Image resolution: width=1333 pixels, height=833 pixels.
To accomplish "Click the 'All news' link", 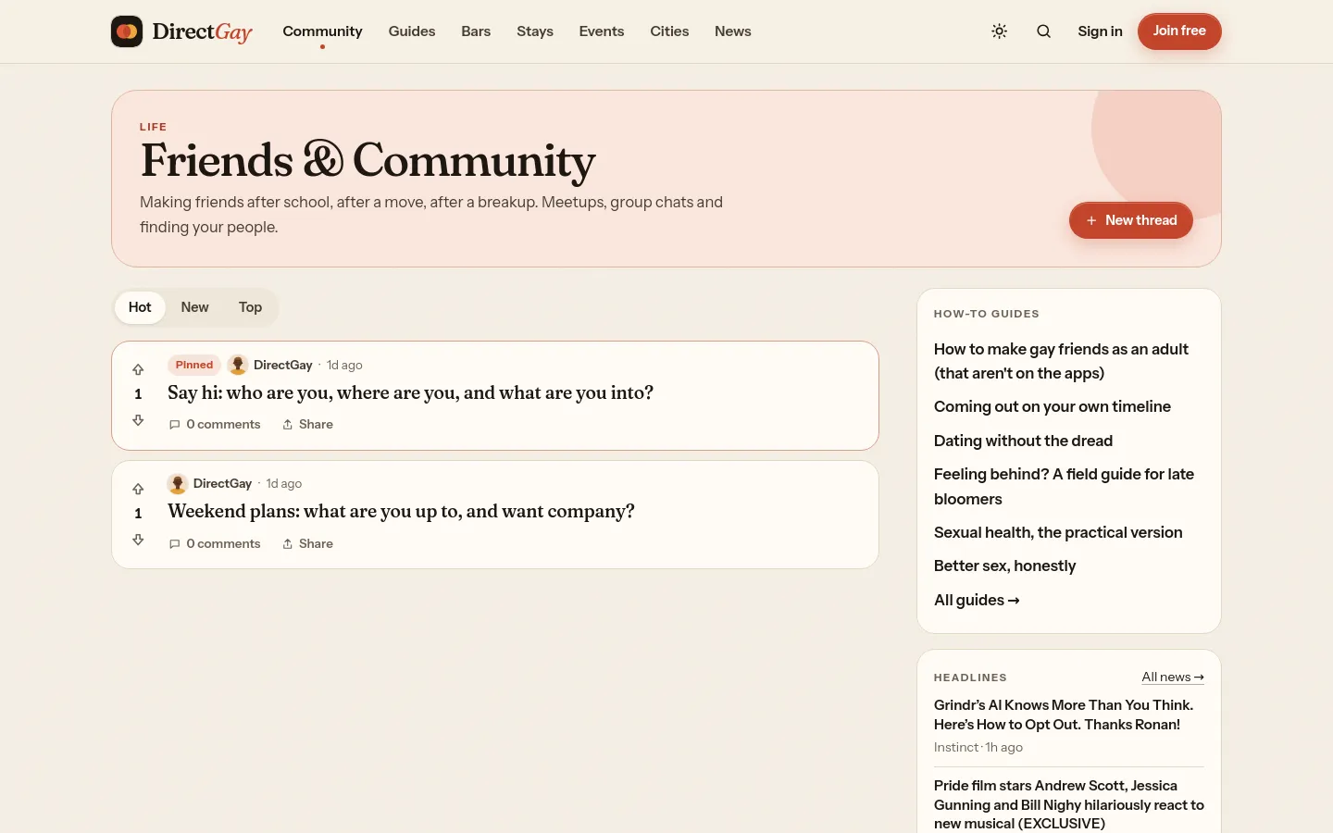I will pos(1173,677).
